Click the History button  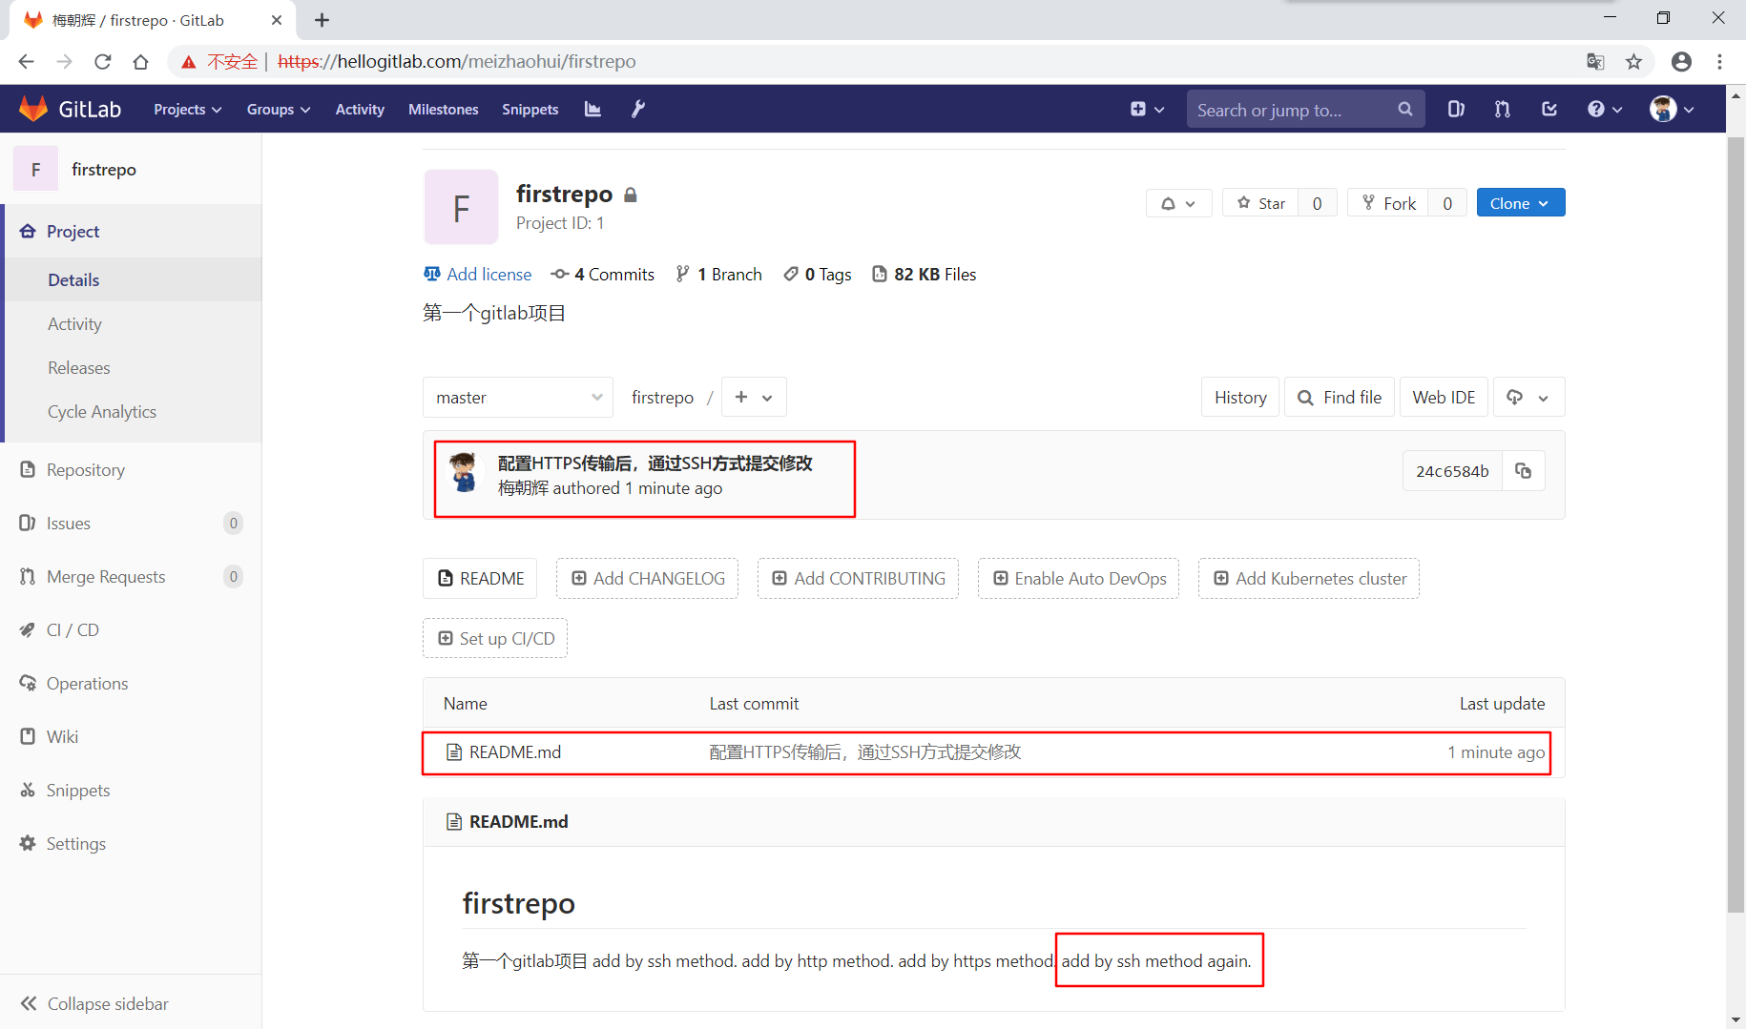[1240, 397]
